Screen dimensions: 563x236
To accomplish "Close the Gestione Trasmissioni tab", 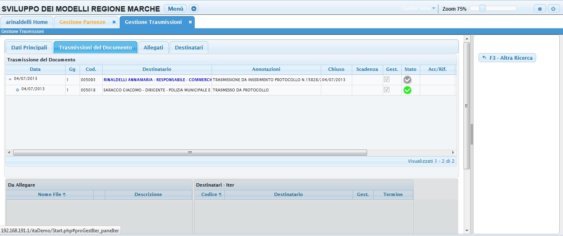I will point(190,22).
